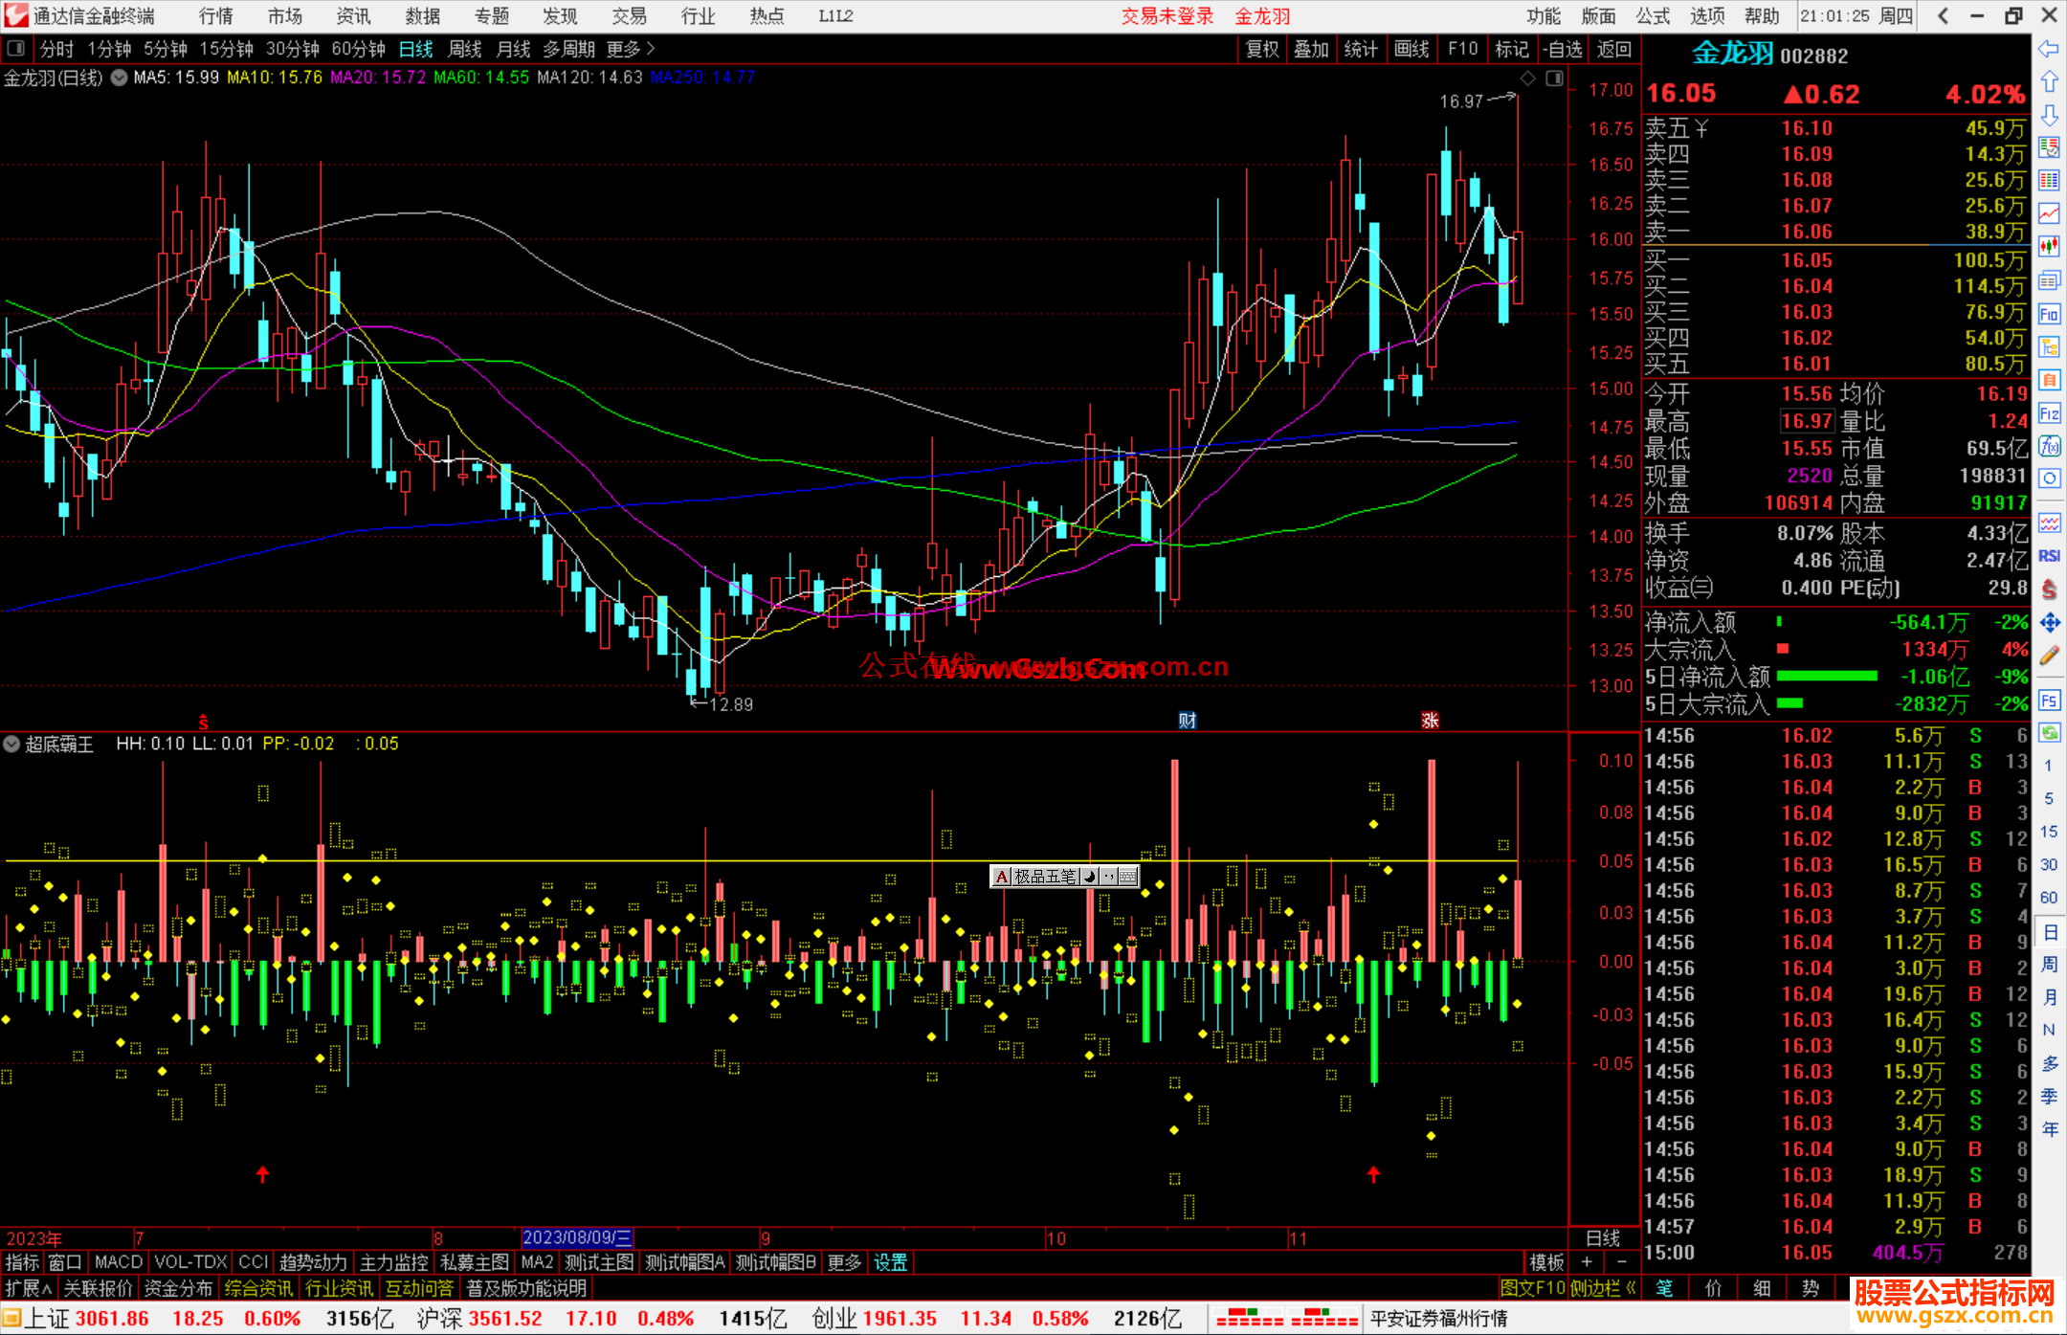This screenshot has height=1335, width=2067.
Task: Toggle the indicator settings circle beside 金龙羽(日线)
Action: pyautogui.click(x=119, y=78)
